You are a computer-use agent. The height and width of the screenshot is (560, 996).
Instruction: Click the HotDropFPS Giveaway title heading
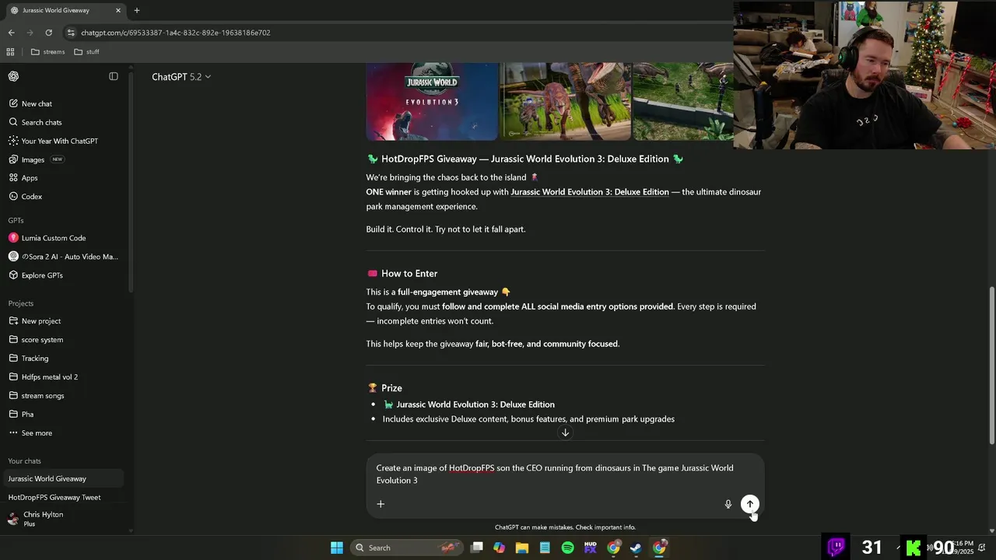tap(525, 159)
